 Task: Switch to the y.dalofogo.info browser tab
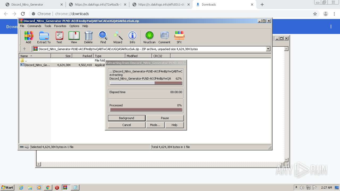pos(161,5)
